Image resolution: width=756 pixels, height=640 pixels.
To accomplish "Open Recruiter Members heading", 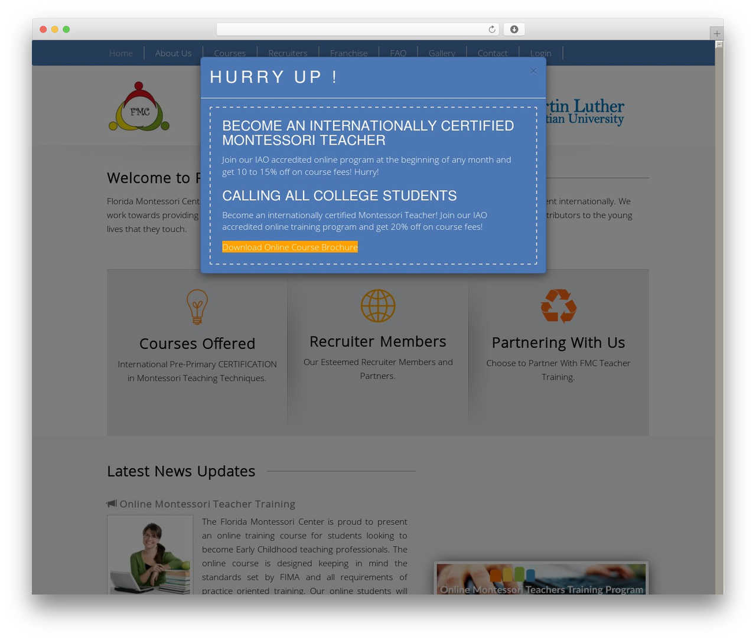I will tap(378, 341).
